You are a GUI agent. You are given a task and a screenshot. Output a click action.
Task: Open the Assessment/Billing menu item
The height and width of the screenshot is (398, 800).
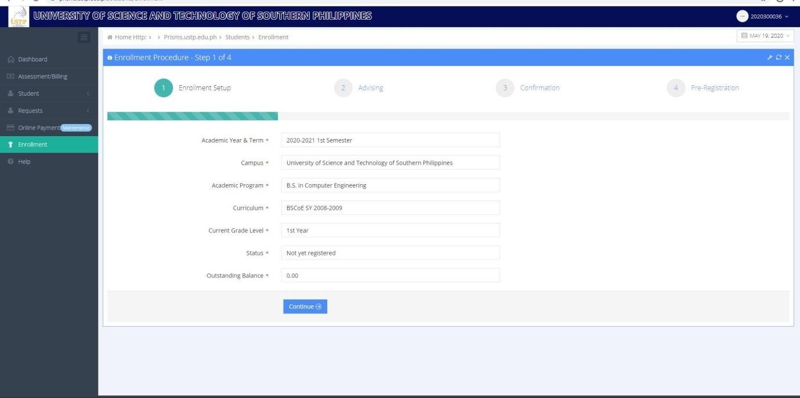coord(49,76)
